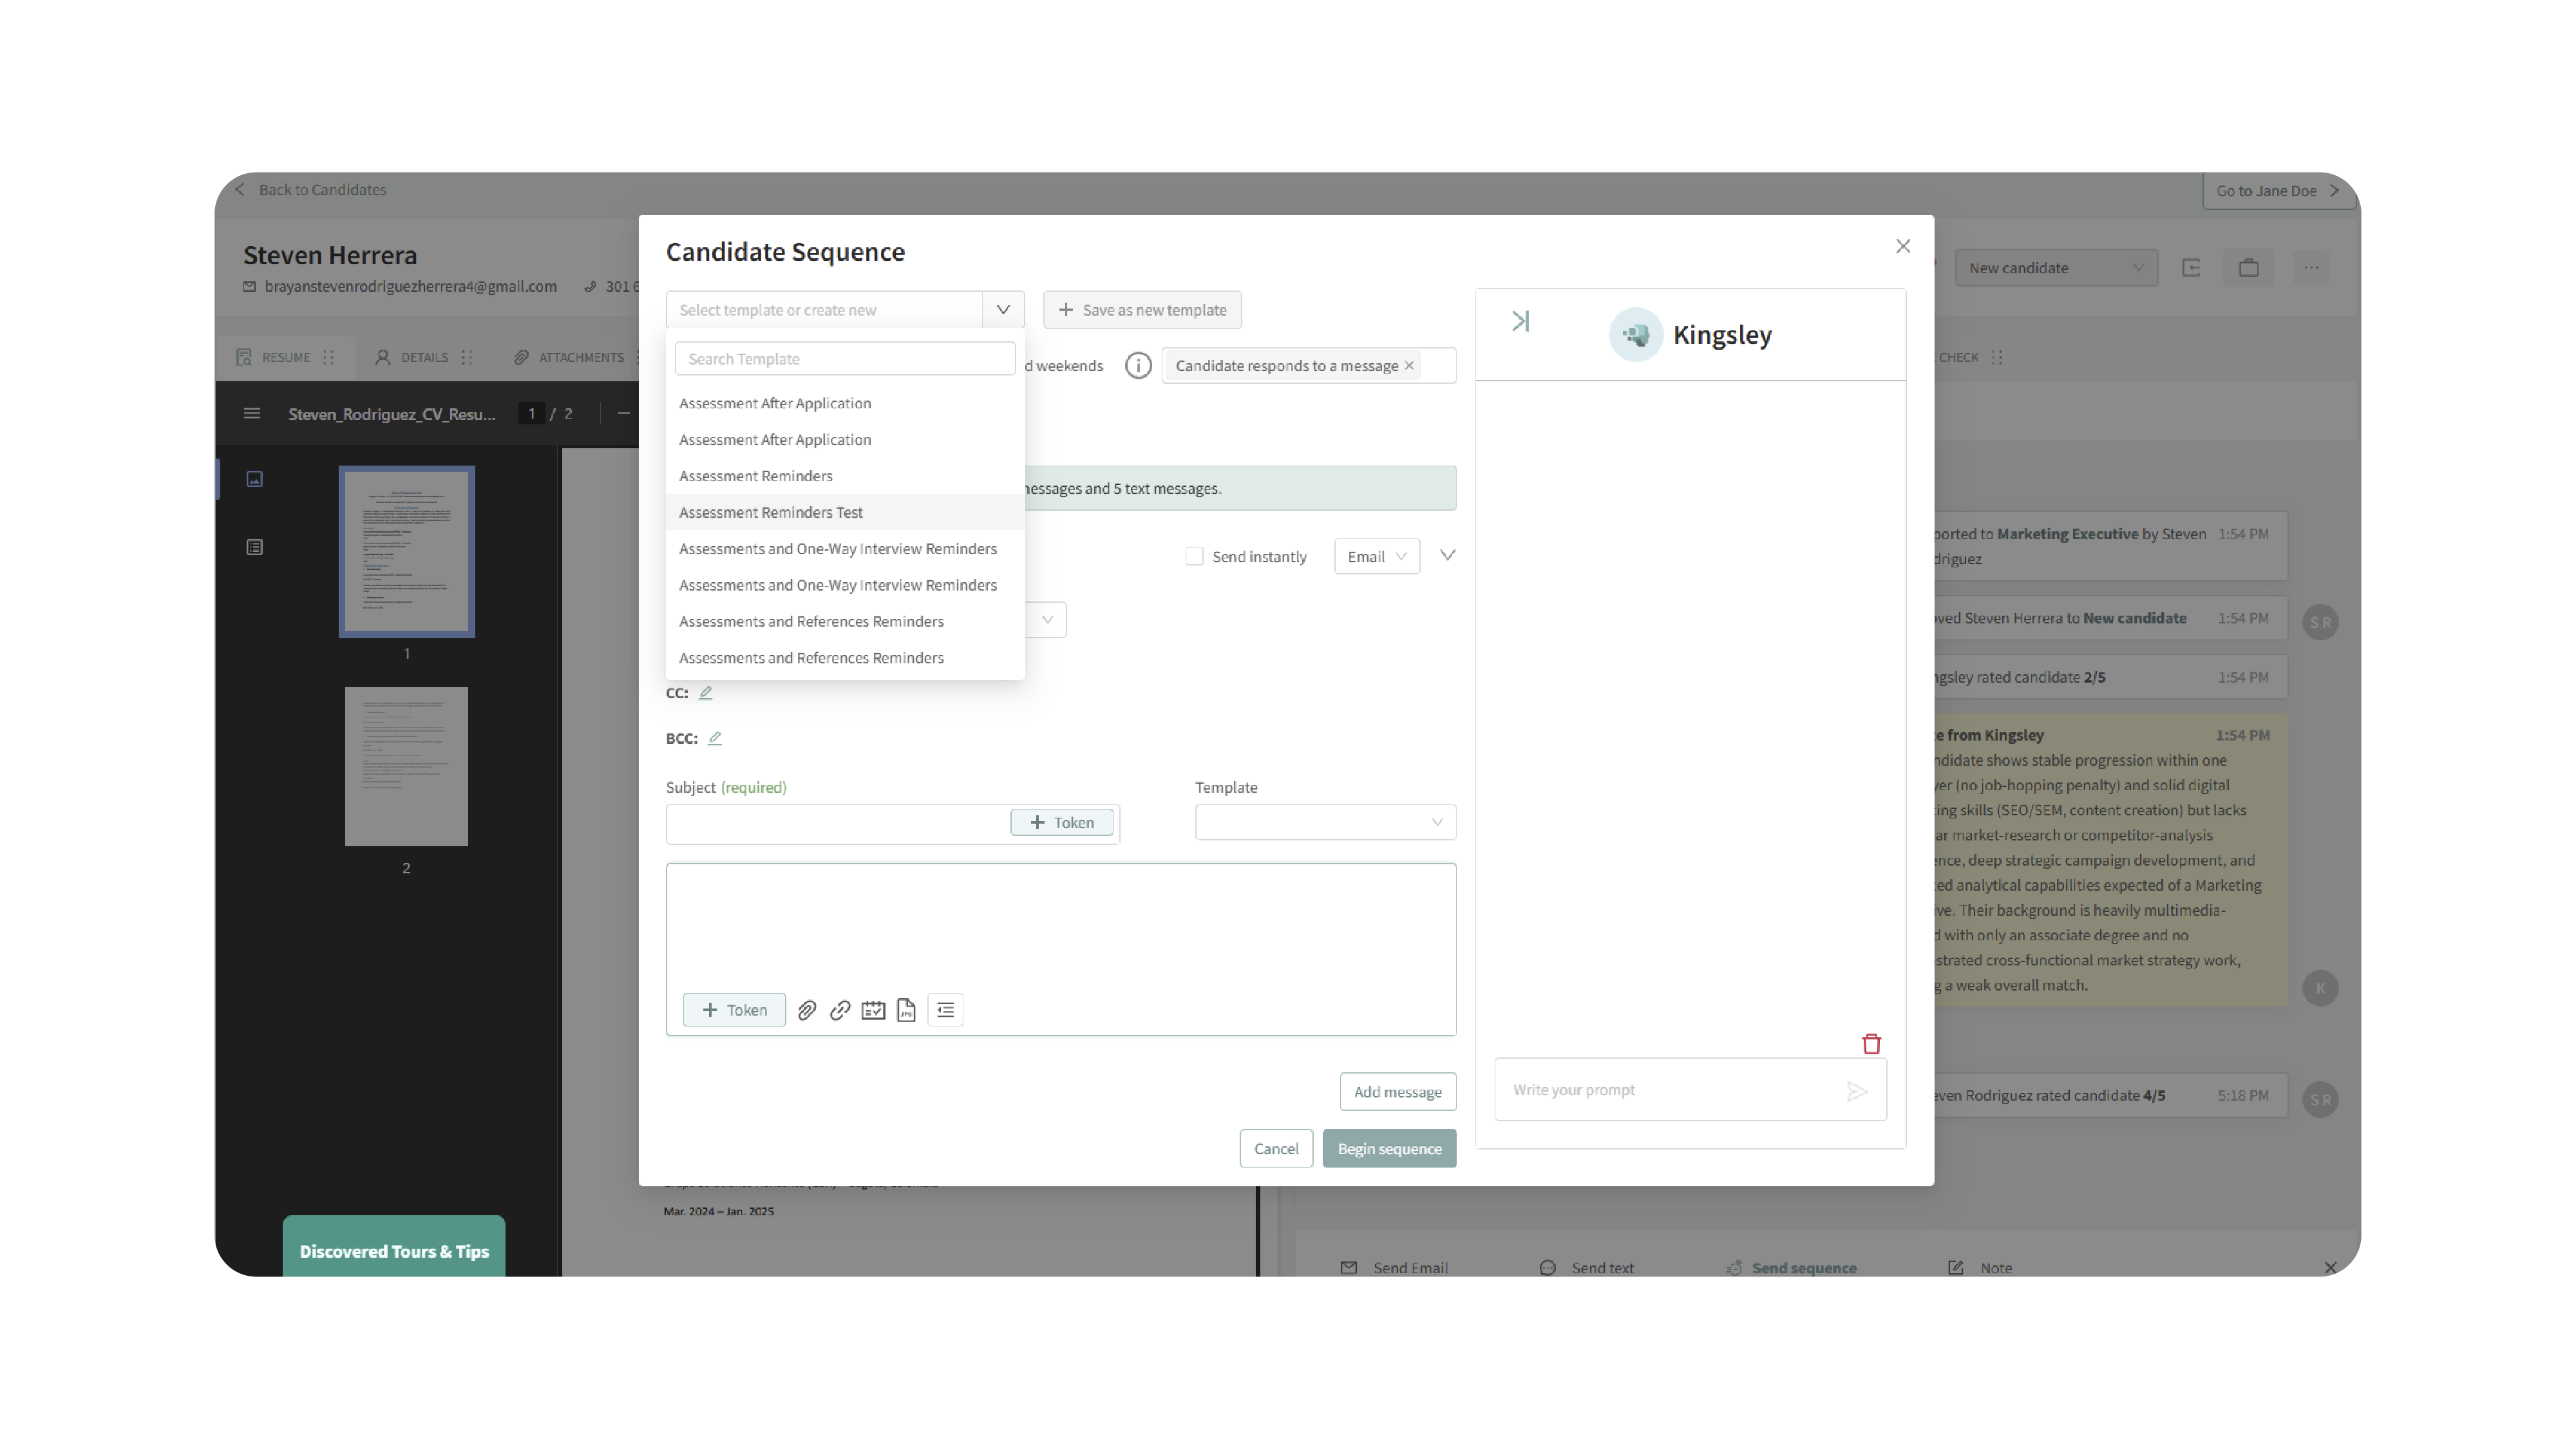Click the document file icon in editor toolbar

click(x=906, y=1010)
